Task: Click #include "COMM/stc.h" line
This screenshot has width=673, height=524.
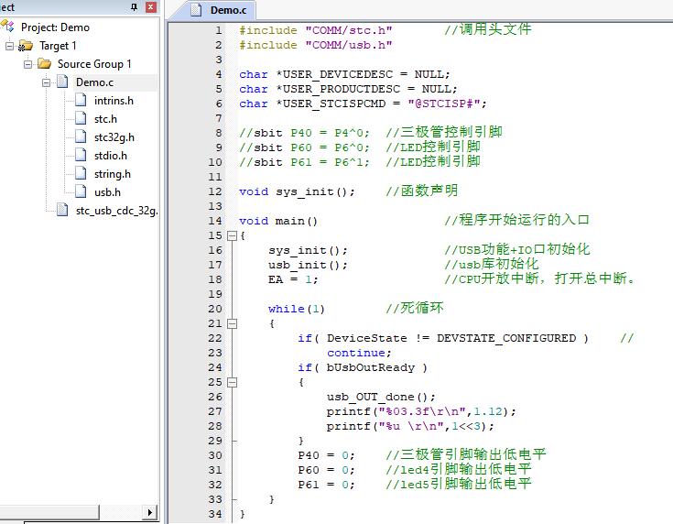Action: pos(316,30)
